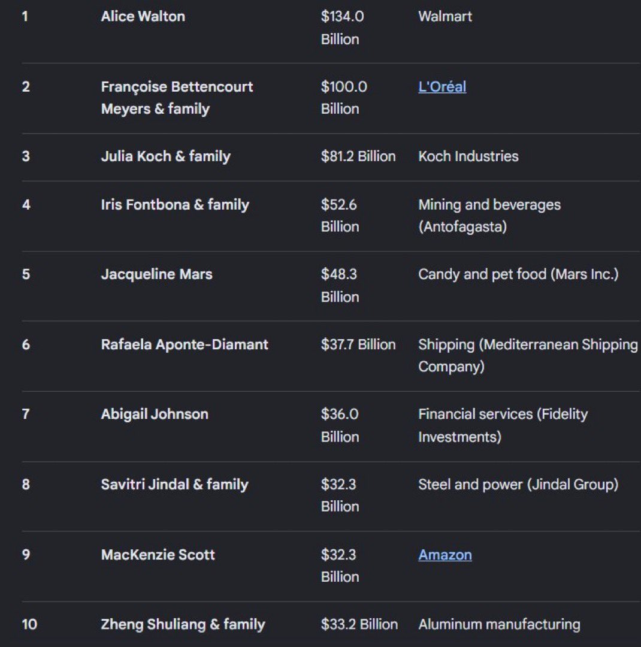Click Mining and beverages (Antofagasta) cell
The width and height of the screenshot is (641, 647).
489,216
